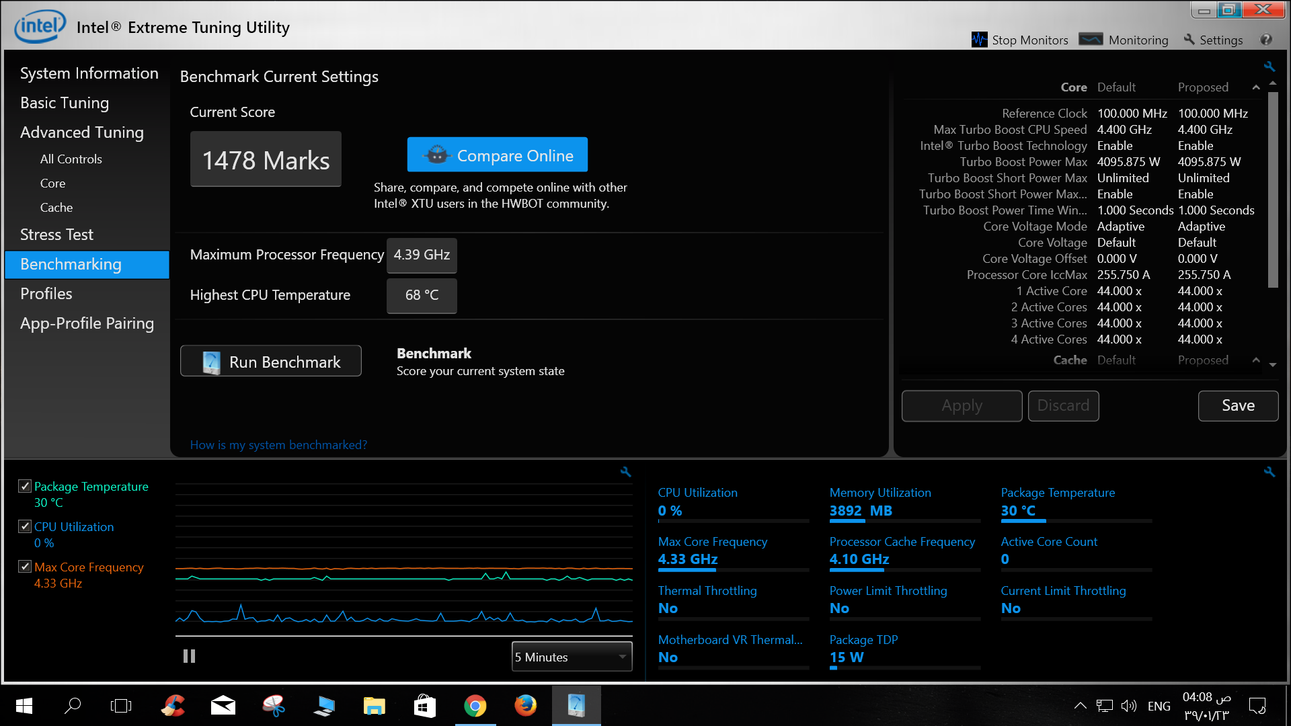Toggle CPU Utilization checkbox

(25, 526)
